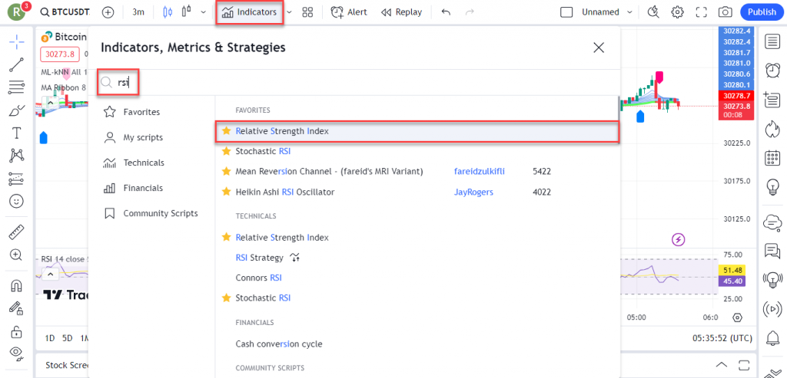Add symbol to compare with plus
The image size is (787, 378).
[x=108, y=12]
